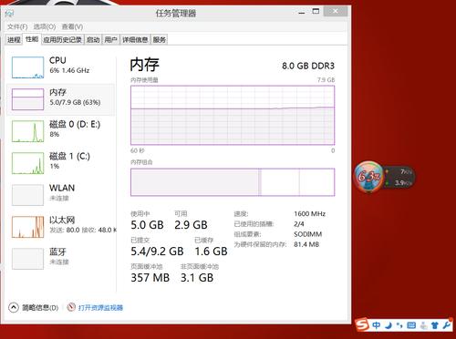Viewport: 456px width, 339px height.
Task: Toggle the half-moon full/half width icon
Action: (x=389, y=325)
